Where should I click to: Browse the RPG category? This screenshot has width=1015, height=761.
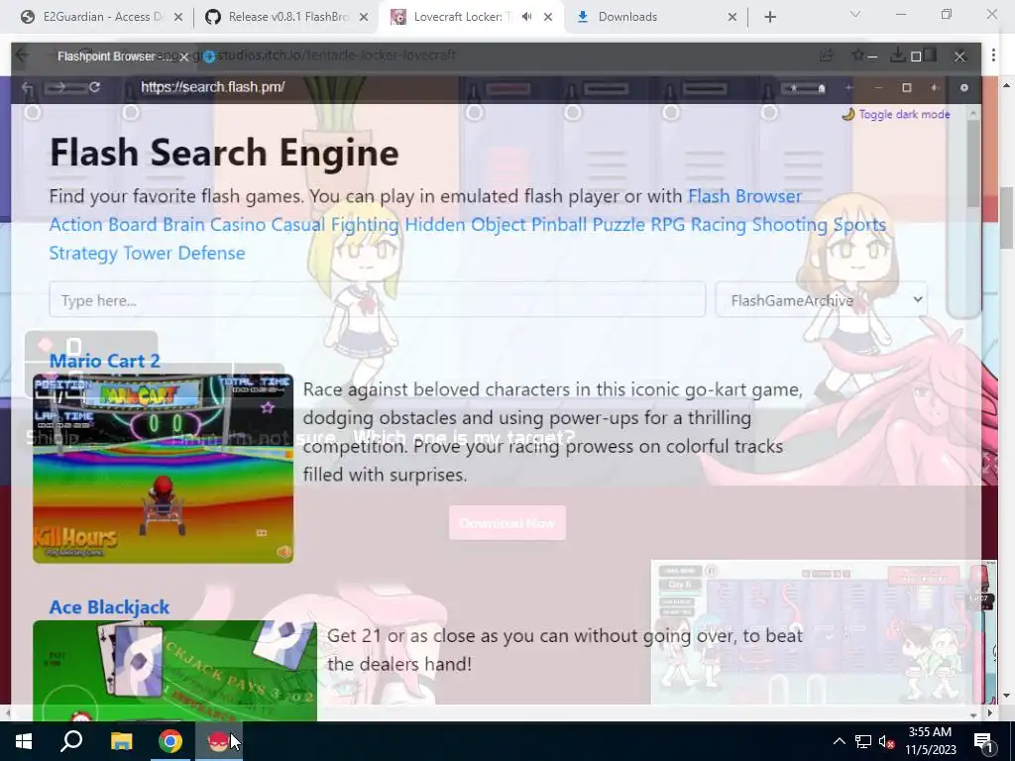(x=667, y=225)
